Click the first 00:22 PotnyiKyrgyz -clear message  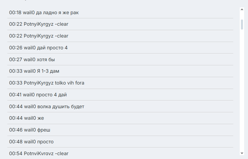(39, 24)
